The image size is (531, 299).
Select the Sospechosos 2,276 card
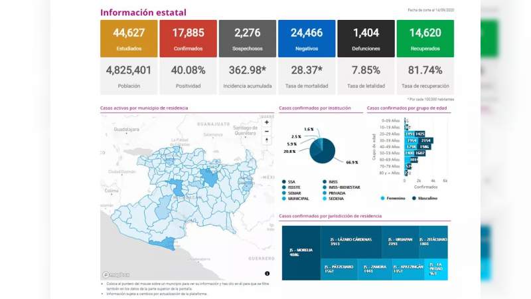point(248,39)
